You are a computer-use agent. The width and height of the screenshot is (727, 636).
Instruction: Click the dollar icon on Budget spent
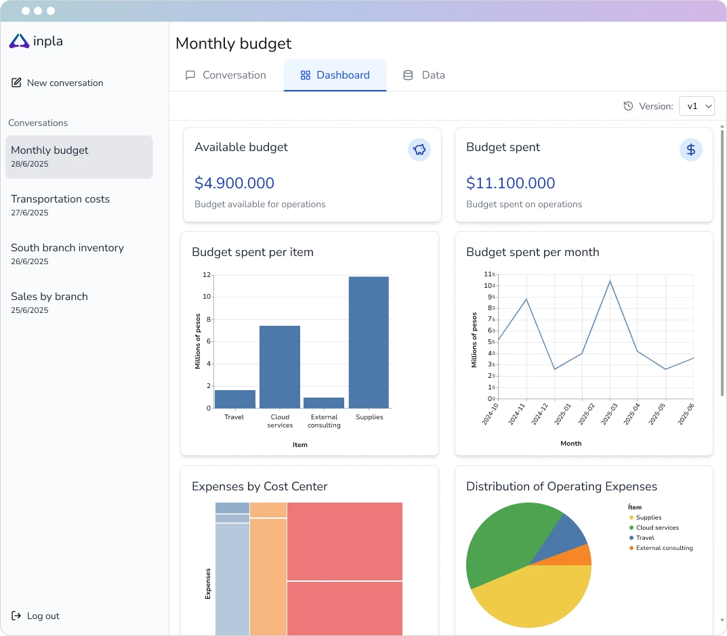point(691,150)
